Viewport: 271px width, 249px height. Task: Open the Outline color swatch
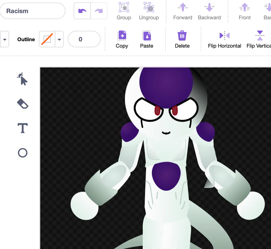coord(47,39)
